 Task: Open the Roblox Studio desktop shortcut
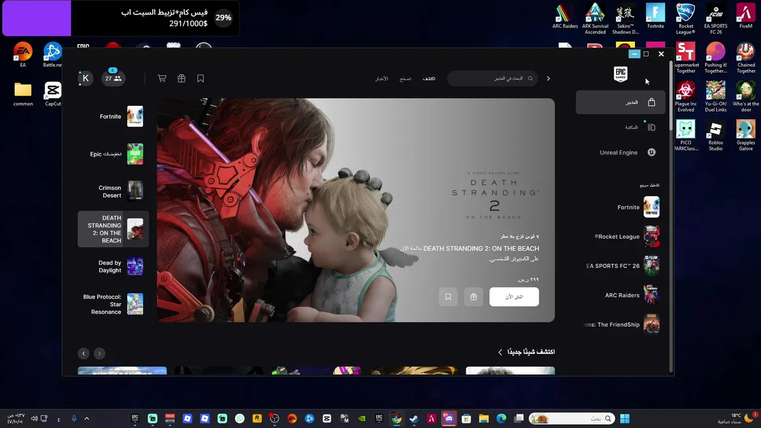[716, 136]
